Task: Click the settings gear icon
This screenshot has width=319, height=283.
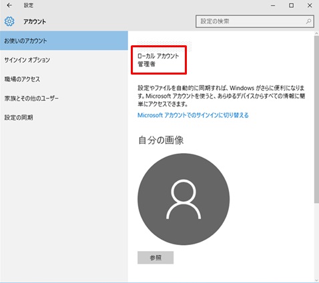Action: pyautogui.click(x=9, y=21)
